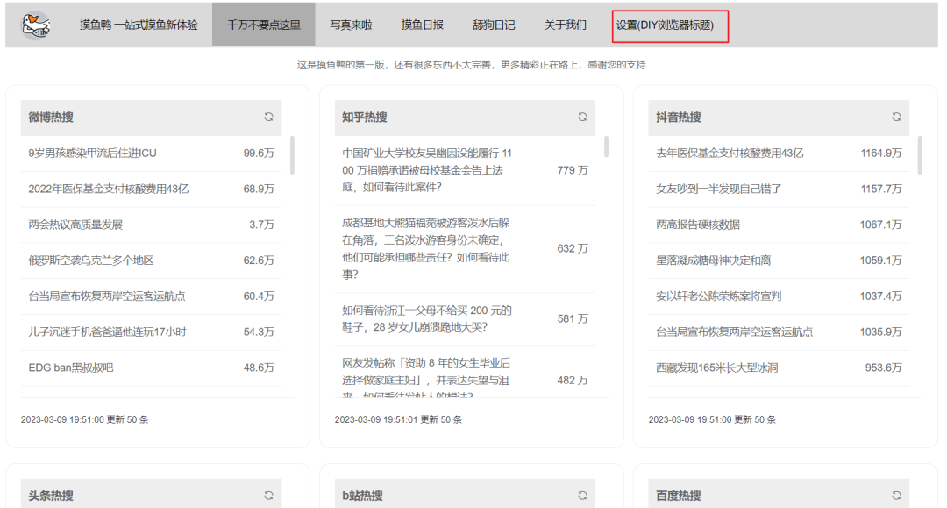Open 成都基地大熊猫福菀 Zhihu question
Screen dimensions: 947x508
(426, 249)
